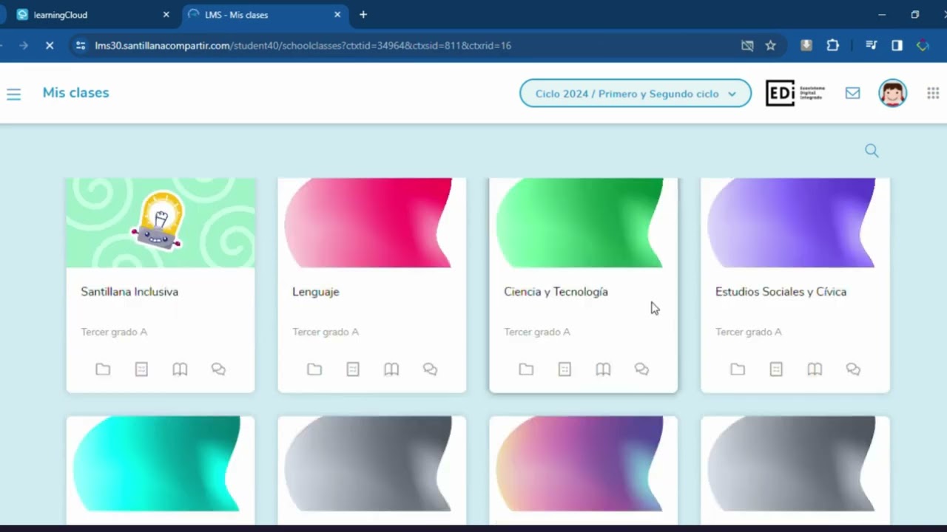This screenshot has width=947, height=532.
Task: Open the browser extensions puzzle icon
Action: point(832,46)
